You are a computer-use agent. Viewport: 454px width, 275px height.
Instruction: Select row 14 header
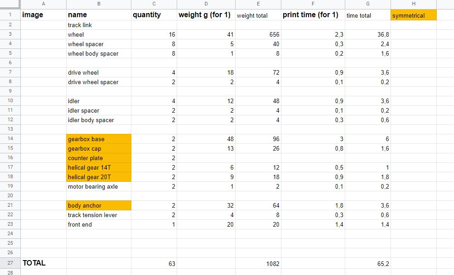[10, 138]
